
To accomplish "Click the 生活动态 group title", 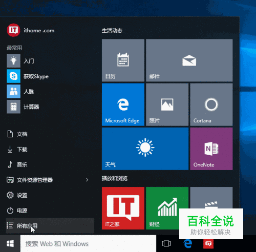I will (112, 31).
